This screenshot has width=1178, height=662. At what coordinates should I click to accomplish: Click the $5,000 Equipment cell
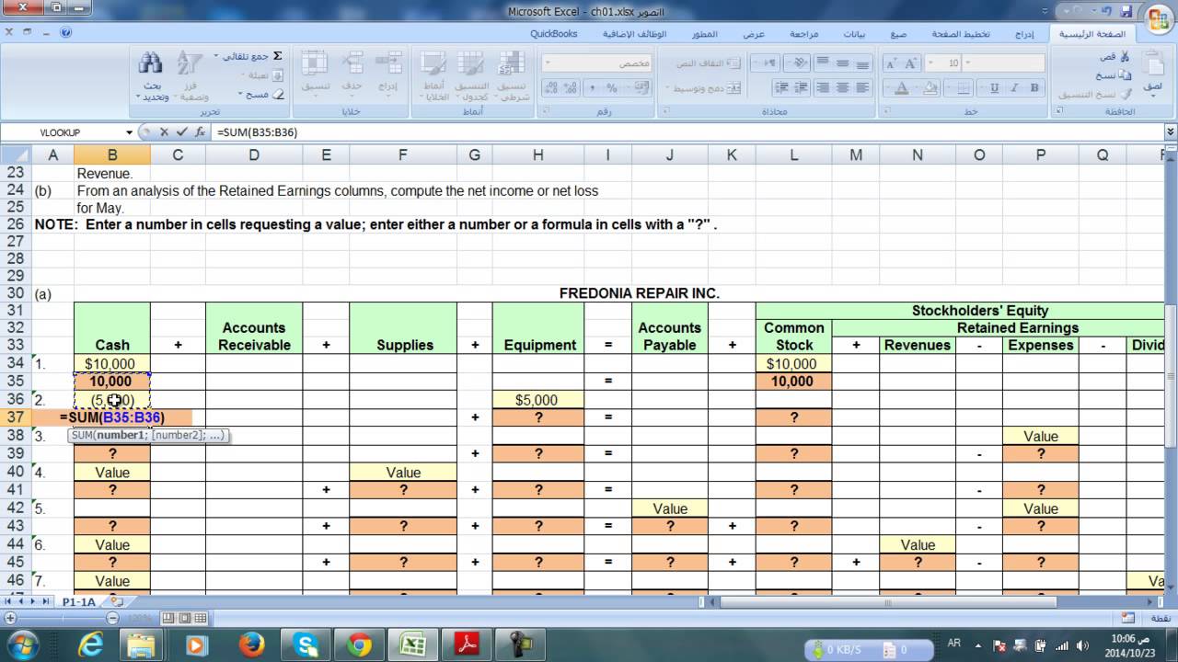point(537,400)
